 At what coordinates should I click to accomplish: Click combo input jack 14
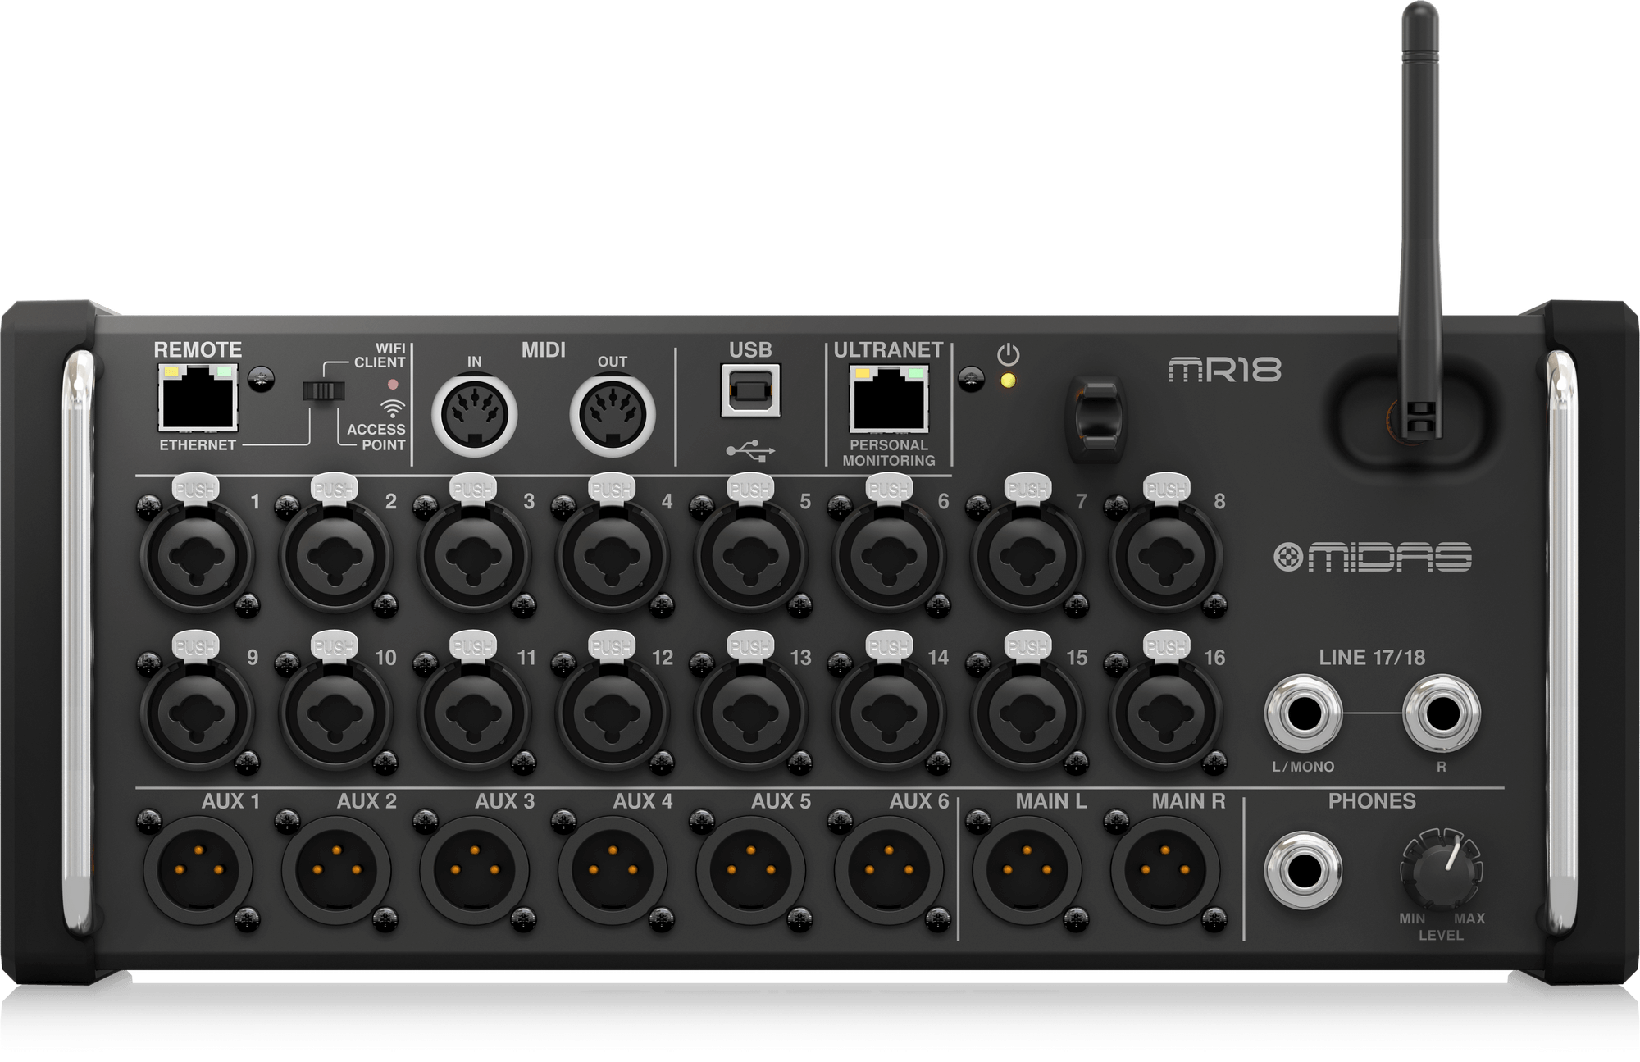pos(889,713)
